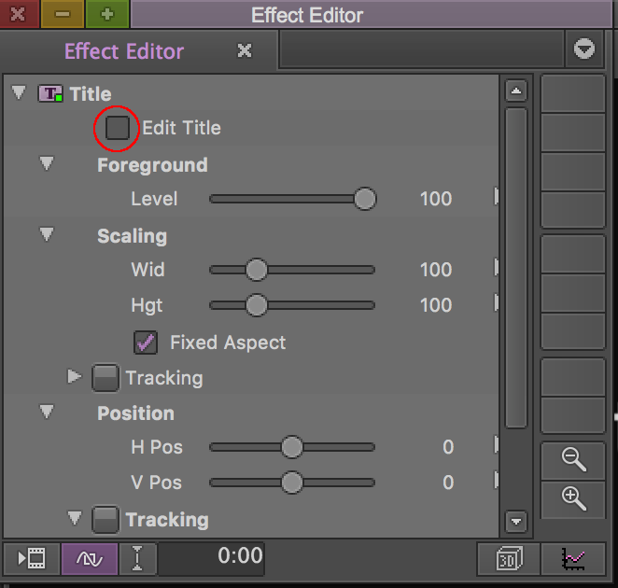Click the Foreground Level slider handle
Viewport: 618px width, 588px height.
click(x=365, y=199)
